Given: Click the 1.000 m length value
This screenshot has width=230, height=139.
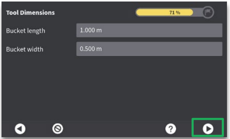Looking at the screenshot, I should point(91,31).
